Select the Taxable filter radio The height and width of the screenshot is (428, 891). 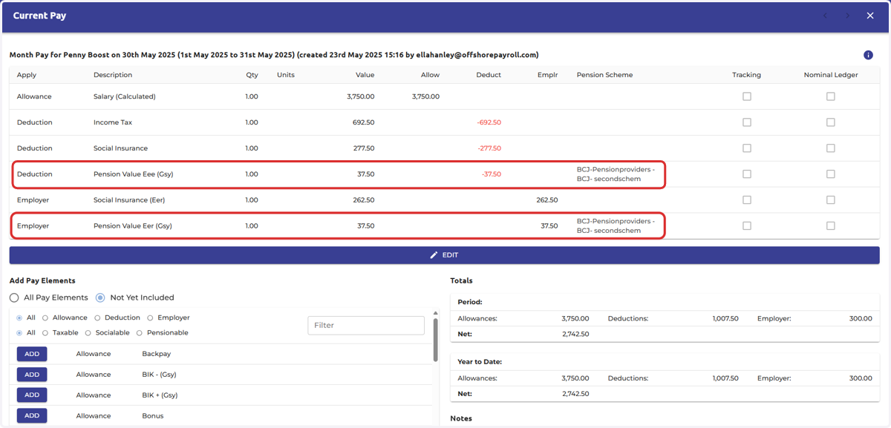click(x=45, y=333)
